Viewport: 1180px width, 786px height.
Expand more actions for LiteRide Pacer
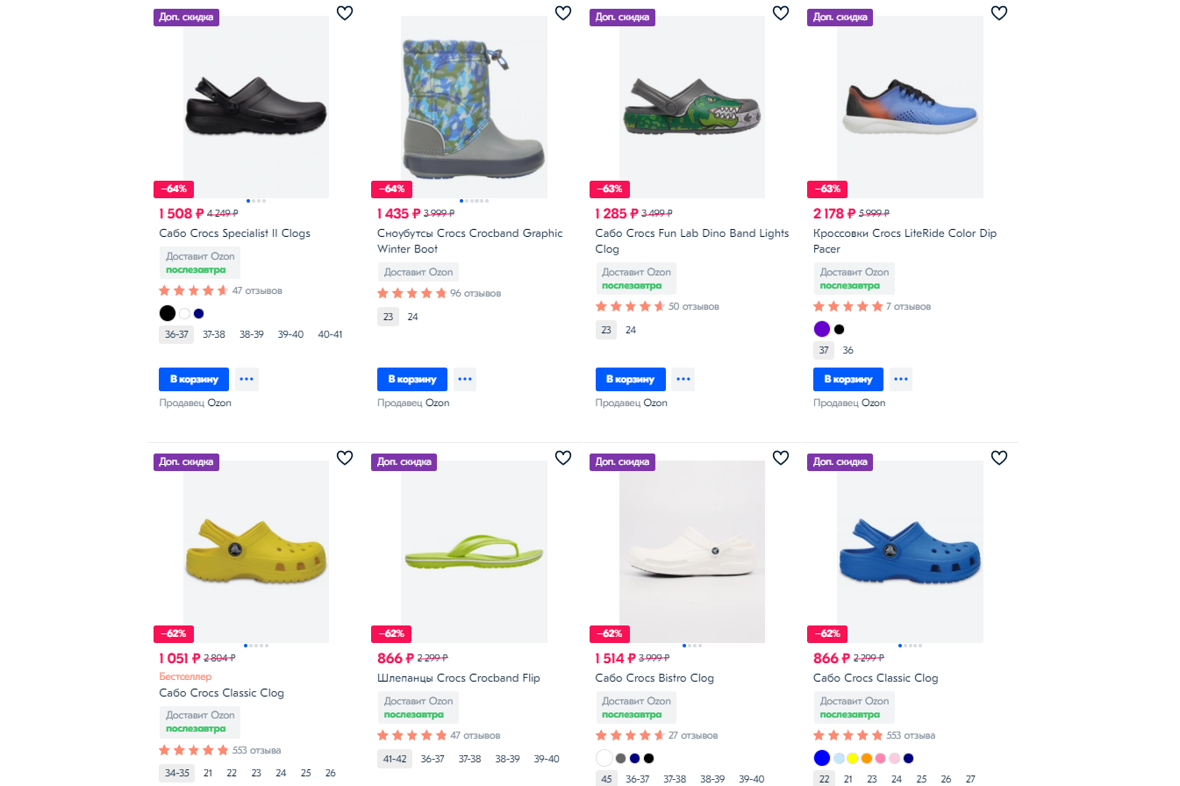pos(901,379)
